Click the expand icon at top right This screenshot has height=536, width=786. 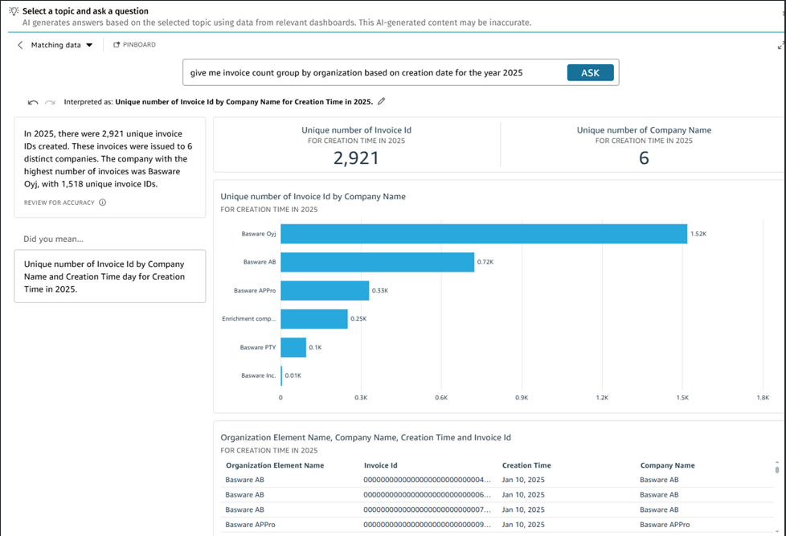781,46
